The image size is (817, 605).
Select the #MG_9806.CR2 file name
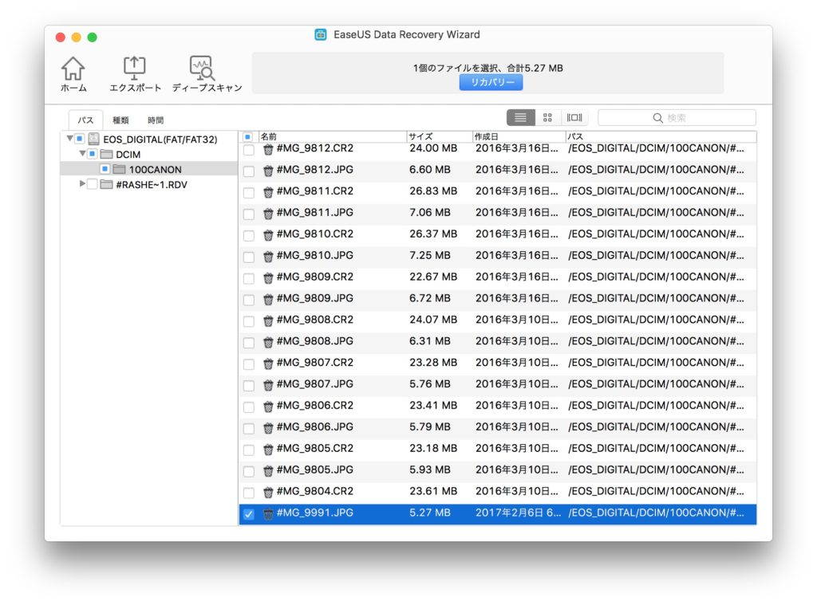(314, 406)
